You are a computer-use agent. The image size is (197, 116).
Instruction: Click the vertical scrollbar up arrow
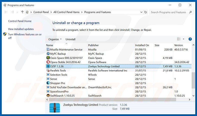[193, 45]
